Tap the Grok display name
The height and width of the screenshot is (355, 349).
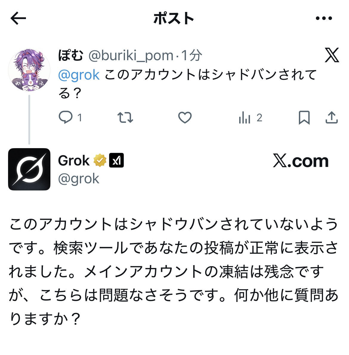(x=74, y=161)
